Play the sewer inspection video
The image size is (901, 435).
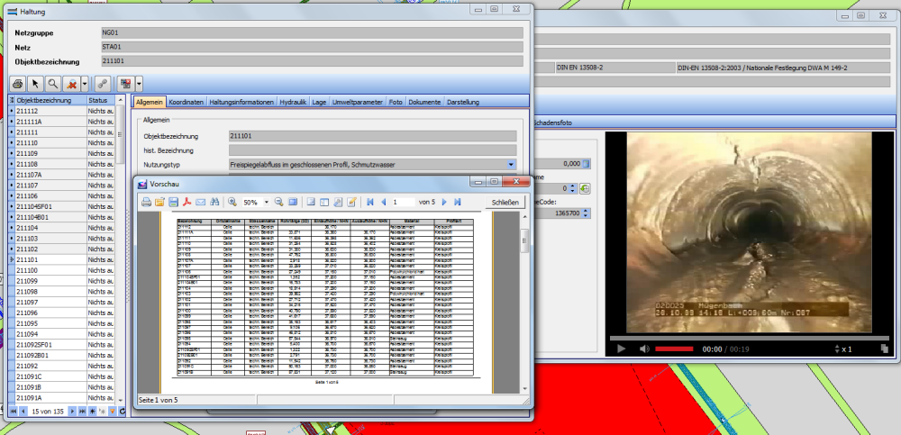click(x=621, y=349)
